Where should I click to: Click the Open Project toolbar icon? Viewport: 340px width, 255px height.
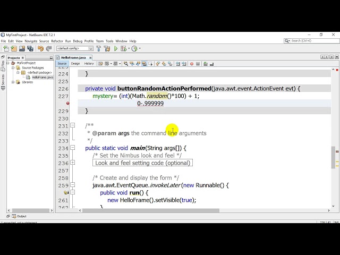(x=22, y=48)
